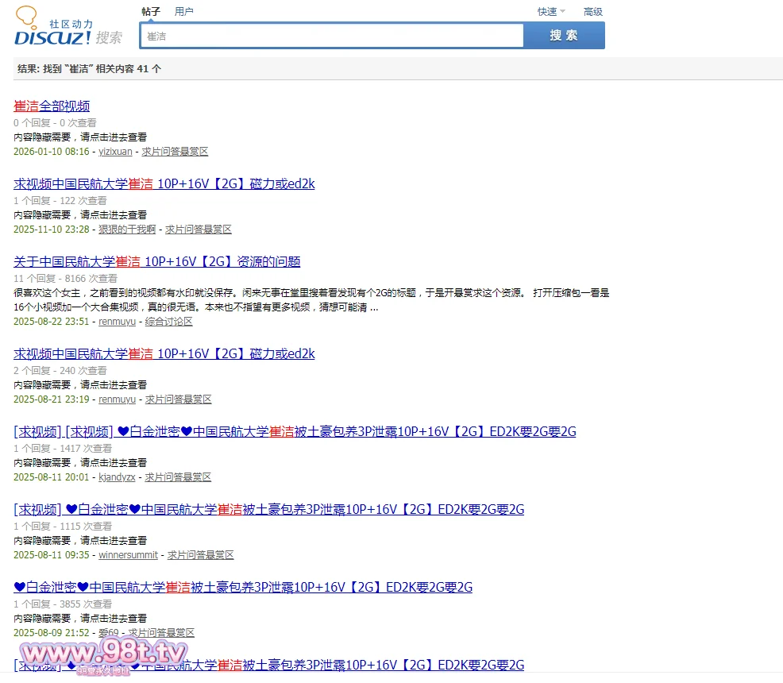This screenshot has width=783, height=683.
Task: Go to the 综合讨论区 forum section
Action: coord(168,322)
